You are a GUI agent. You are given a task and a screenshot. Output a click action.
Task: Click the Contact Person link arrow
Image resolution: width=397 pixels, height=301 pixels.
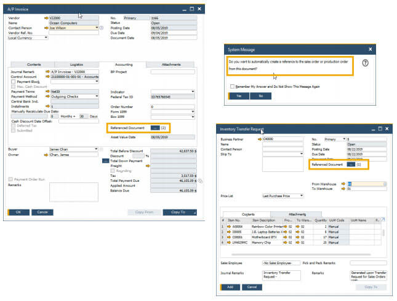[45, 28]
